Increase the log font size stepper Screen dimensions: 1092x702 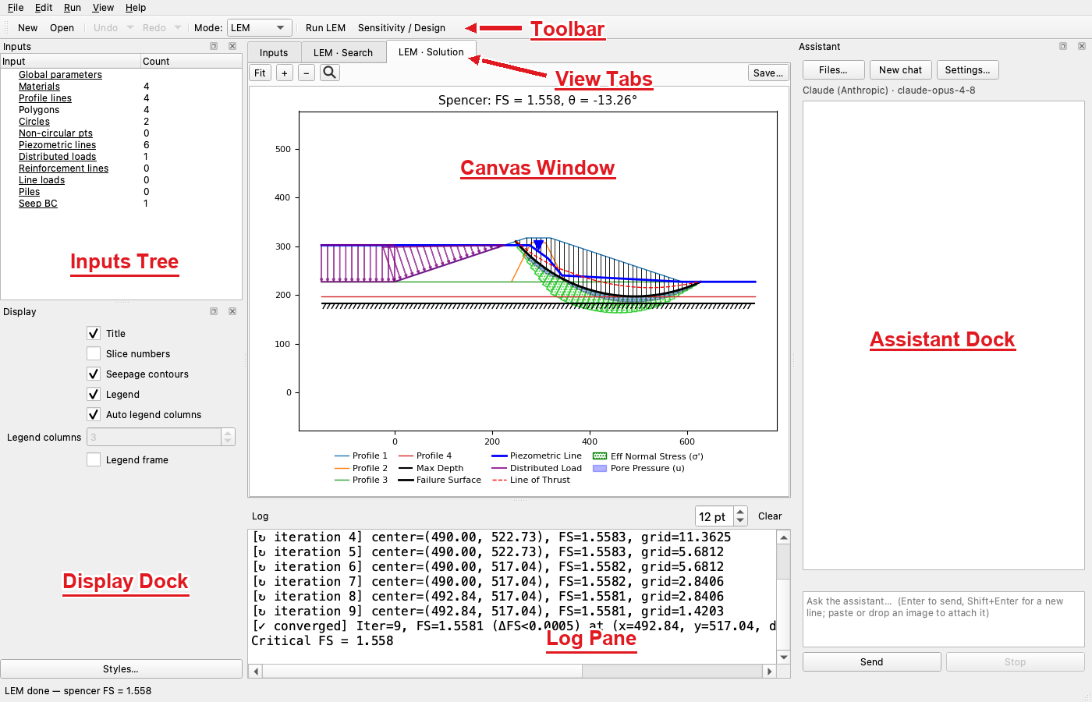[x=740, y=512]
